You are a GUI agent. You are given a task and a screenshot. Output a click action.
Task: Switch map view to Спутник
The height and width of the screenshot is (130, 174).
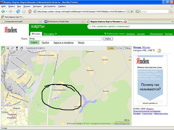119,48
